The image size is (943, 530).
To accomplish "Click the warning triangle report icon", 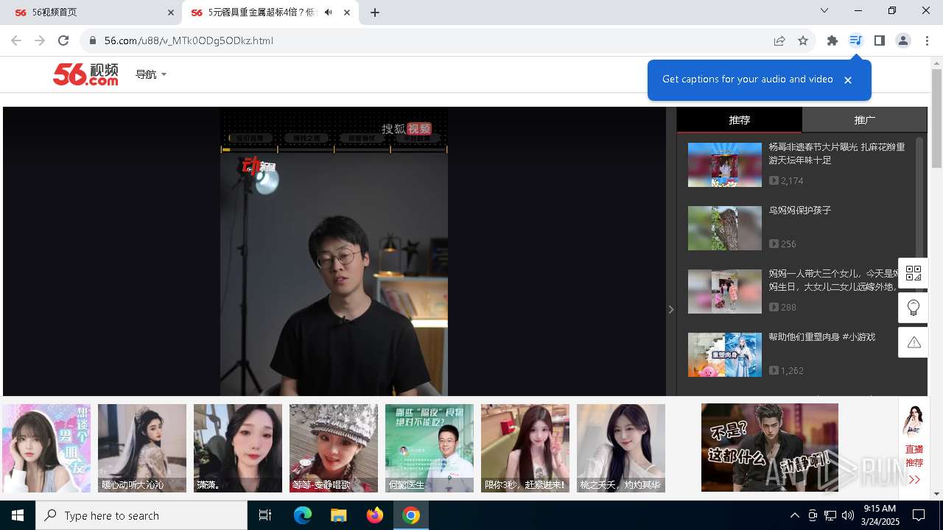I will pyautogui.click(x=914, y=342).
